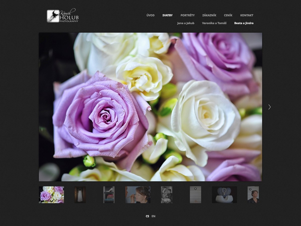Select the striped wall thumbnail
The image size is (301, 226).
pos(195,195)
